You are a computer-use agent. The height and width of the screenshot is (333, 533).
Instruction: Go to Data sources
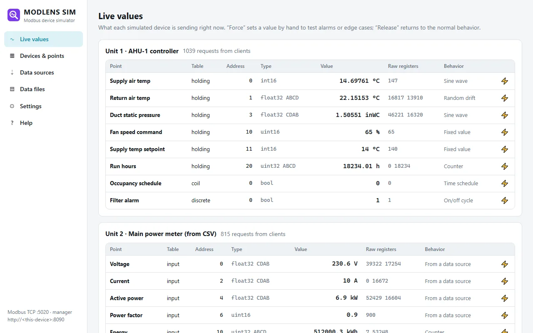coord(43,72)
